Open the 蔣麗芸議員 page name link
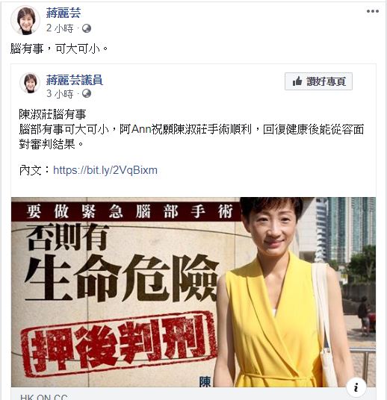 [75, 80]
